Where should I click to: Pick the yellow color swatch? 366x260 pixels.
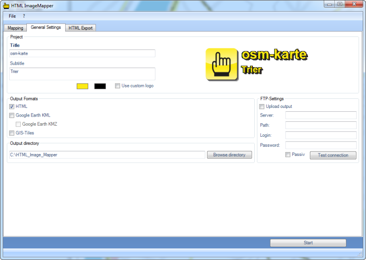(83, 86)
